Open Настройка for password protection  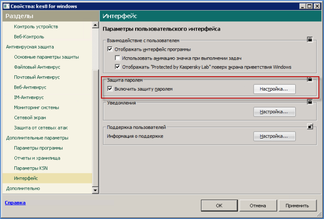274,89
